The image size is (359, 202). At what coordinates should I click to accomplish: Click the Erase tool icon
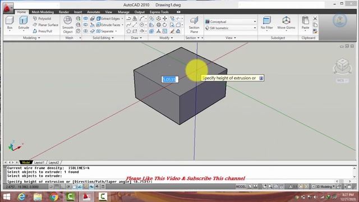point(172,31)
